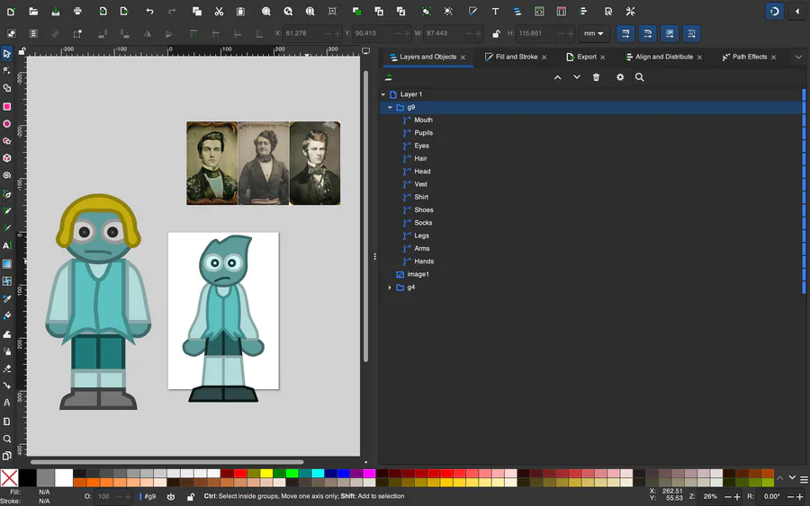This screenshot has width=810, height=506.
Task: Click the search icon in Layers panel
Action: click(x=639, y=77)
